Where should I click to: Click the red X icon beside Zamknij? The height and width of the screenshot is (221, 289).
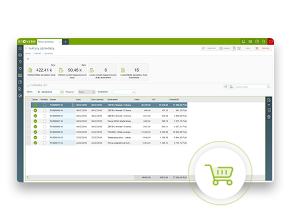[257, 48]
